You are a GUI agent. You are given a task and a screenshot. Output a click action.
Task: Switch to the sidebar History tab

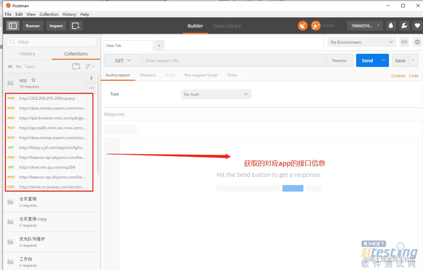(x=27, y=54)
